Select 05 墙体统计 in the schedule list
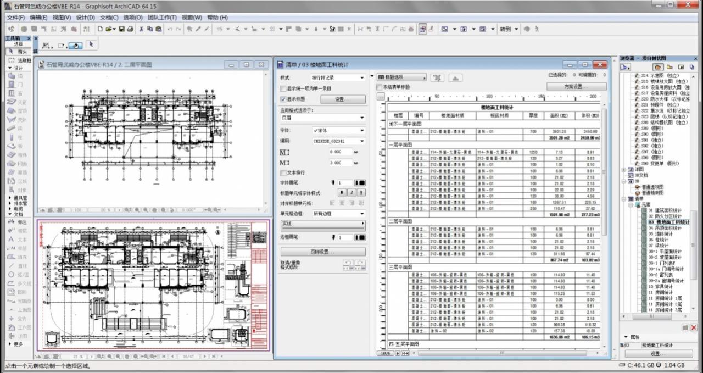Viewport: 703px width, 373px height. click(661, 233)
